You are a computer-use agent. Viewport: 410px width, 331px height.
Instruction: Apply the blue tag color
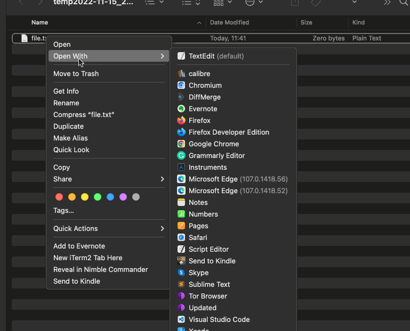point(110,197)
